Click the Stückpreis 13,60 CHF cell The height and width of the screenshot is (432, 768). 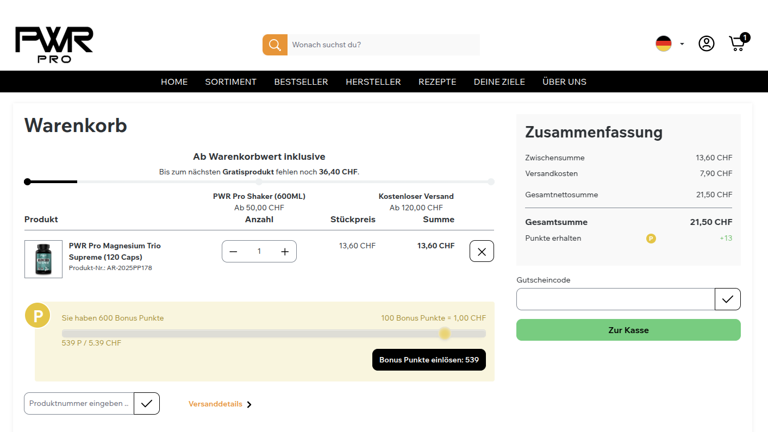357,246
